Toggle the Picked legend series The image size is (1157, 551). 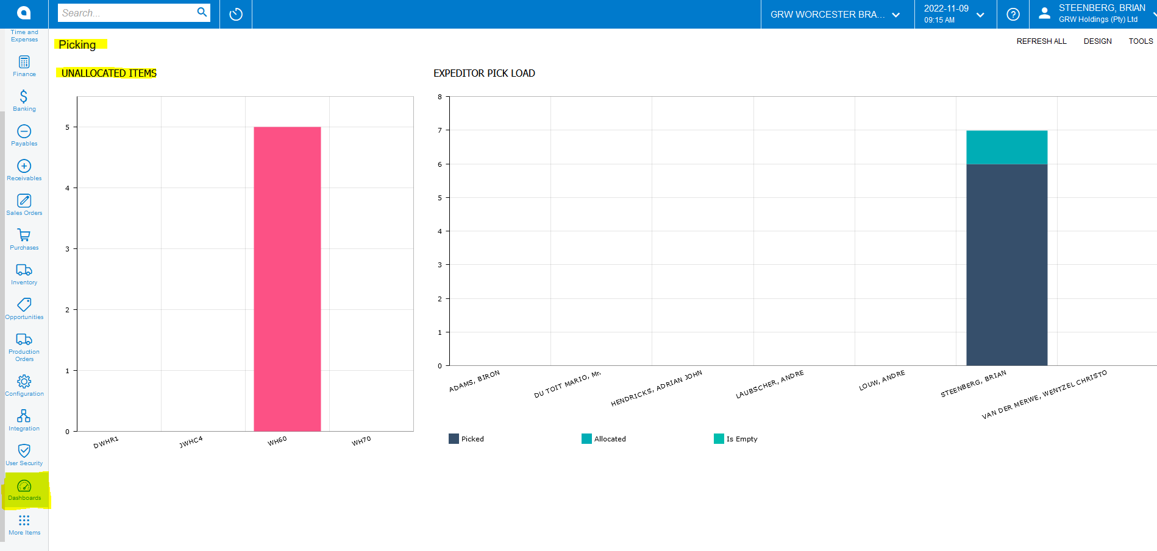point(466,439)
